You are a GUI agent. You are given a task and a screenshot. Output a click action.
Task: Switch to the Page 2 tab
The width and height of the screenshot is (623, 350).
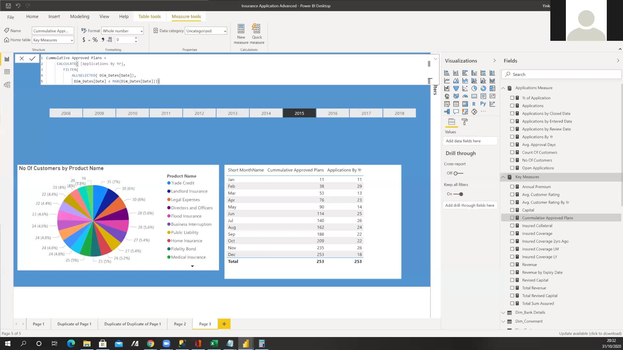180,324
